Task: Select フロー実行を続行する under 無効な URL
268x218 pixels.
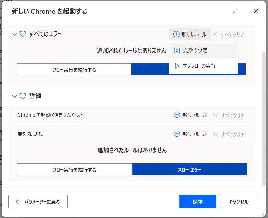Action: [x=74, y=170]
